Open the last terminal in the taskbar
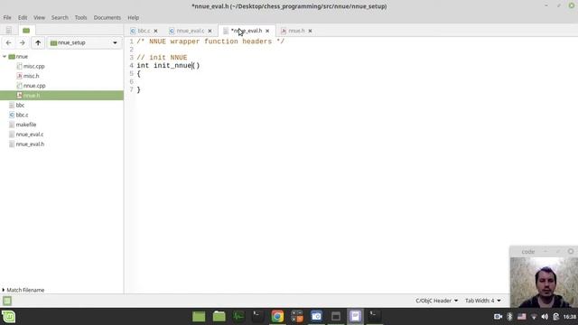The height and width of the screenshot is (325, 578). (x=375, y=317)
